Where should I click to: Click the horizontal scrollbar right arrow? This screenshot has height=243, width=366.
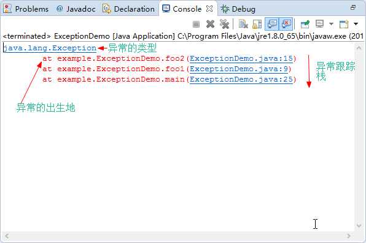349,236
